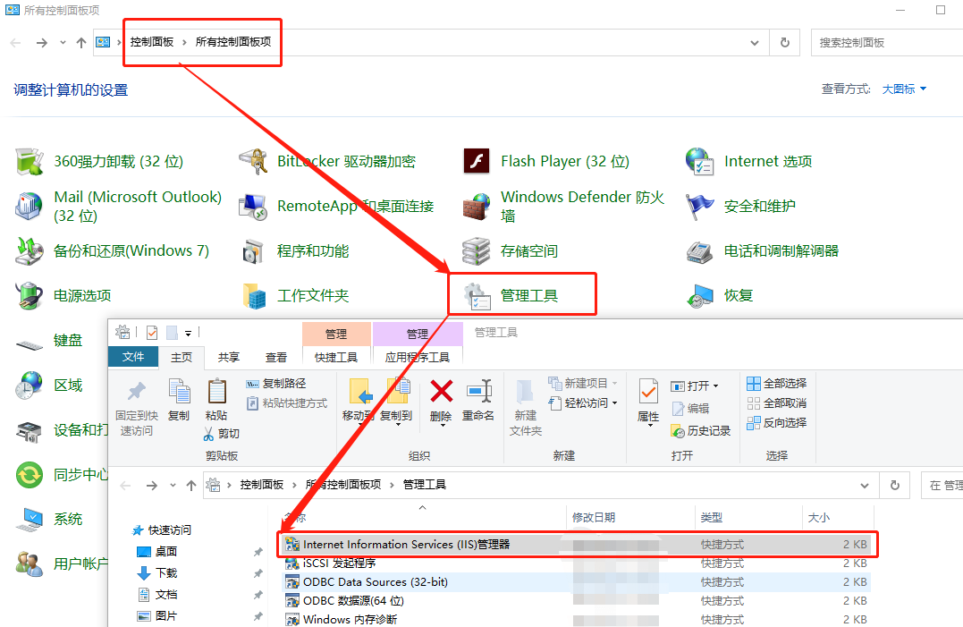This screenshot has height=627, width=963.
Task: Open 打开 dropdown in ribbon
Action: (x=695, y=386)
